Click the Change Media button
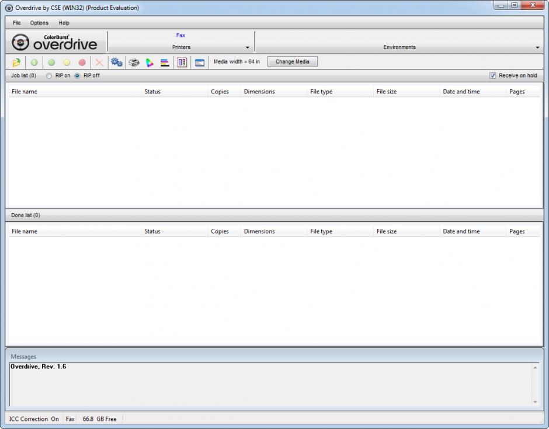This screenshot has width=549, height=429. coord(293,62)
